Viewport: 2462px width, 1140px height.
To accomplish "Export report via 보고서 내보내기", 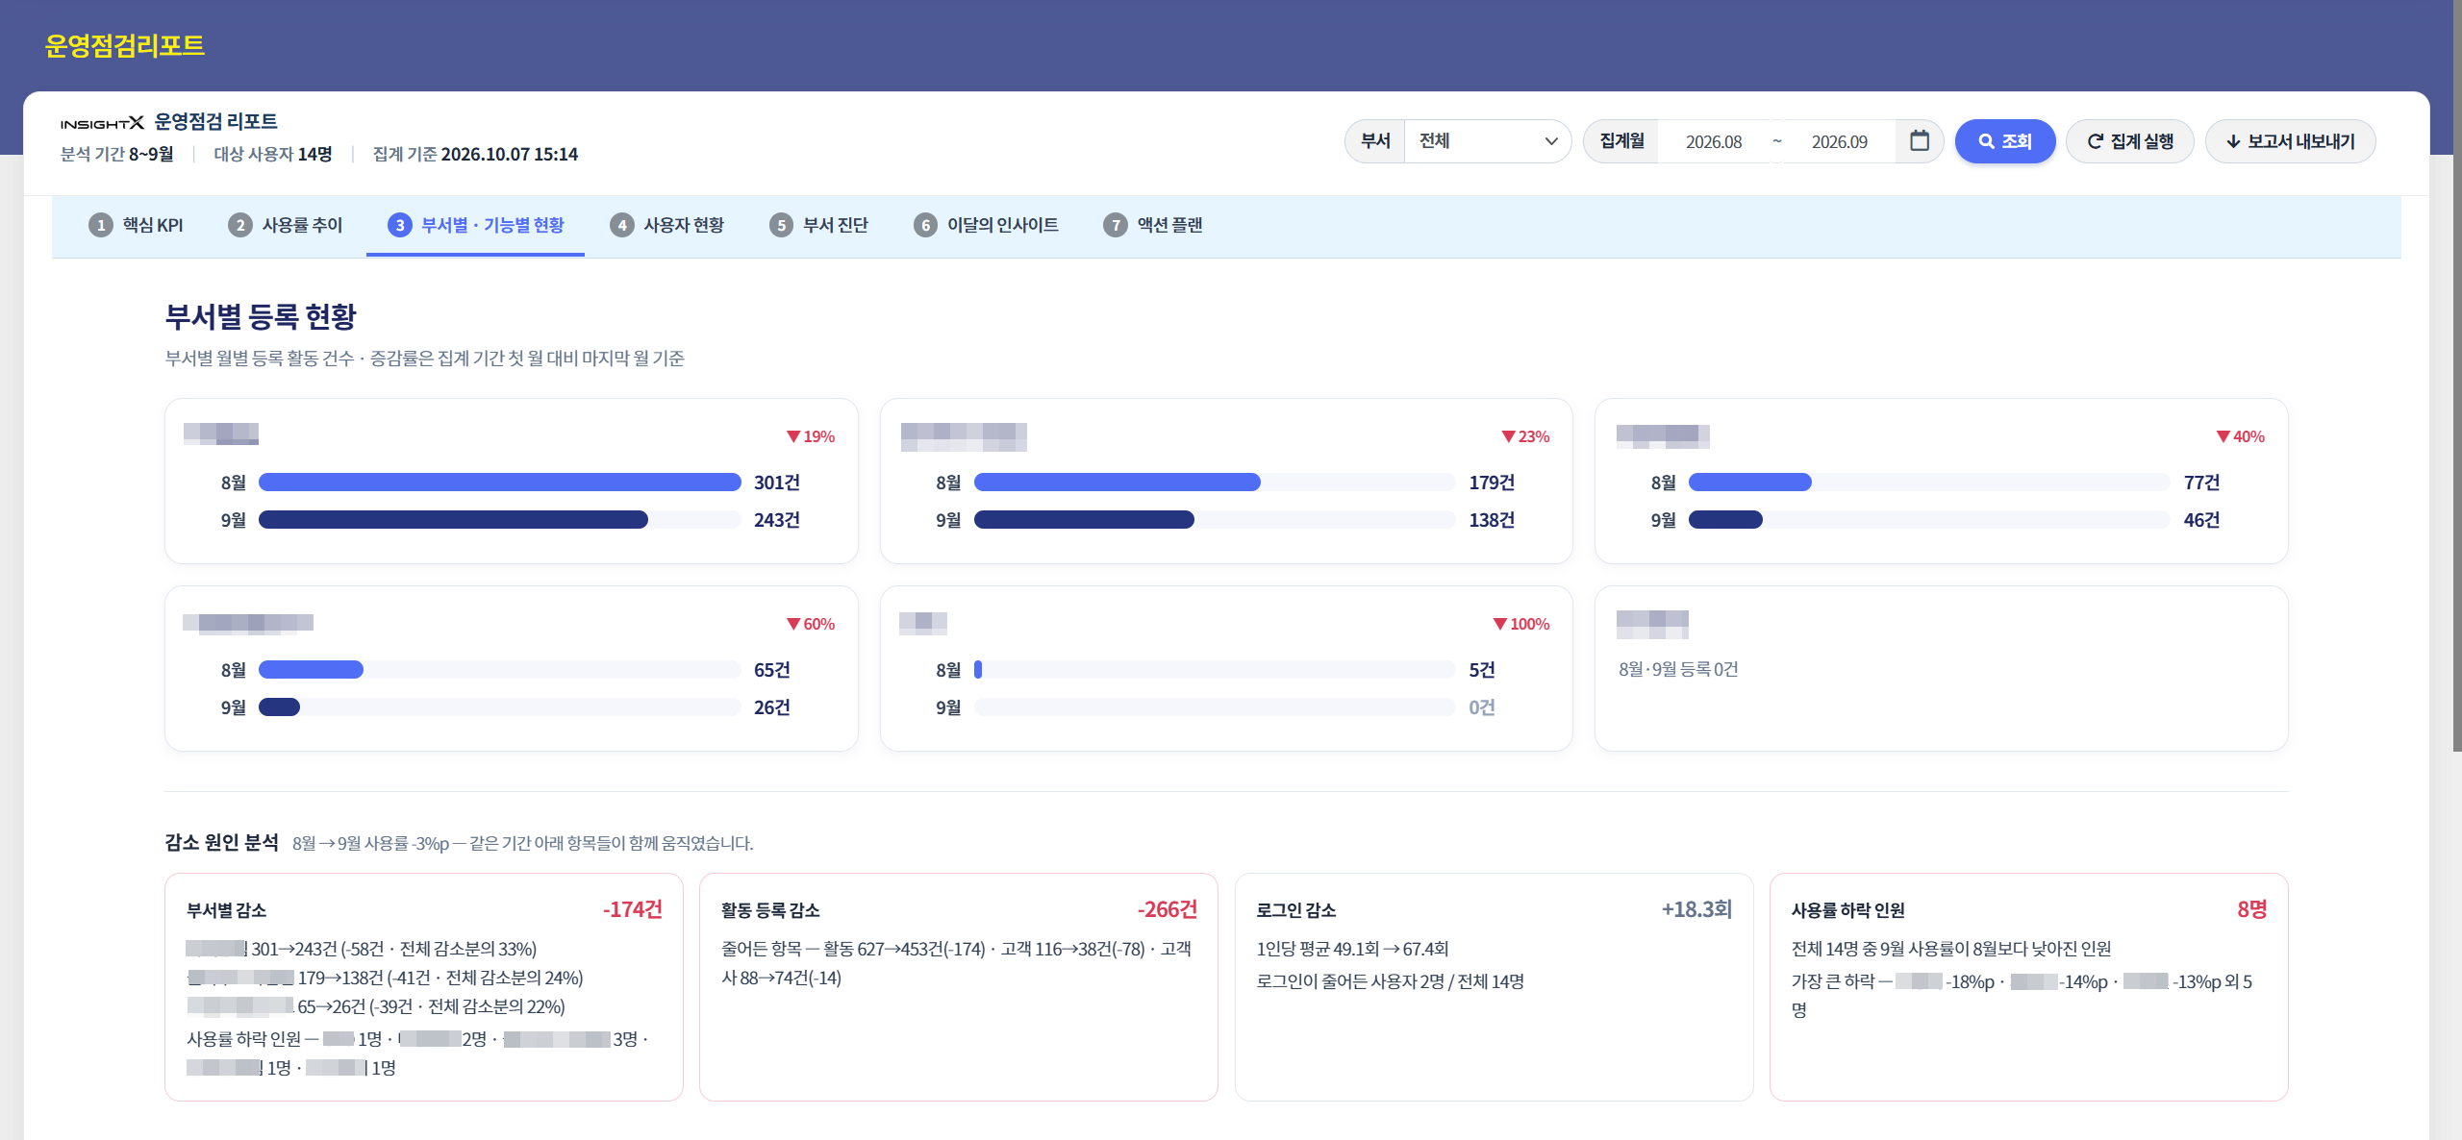I will point(2290,141).
